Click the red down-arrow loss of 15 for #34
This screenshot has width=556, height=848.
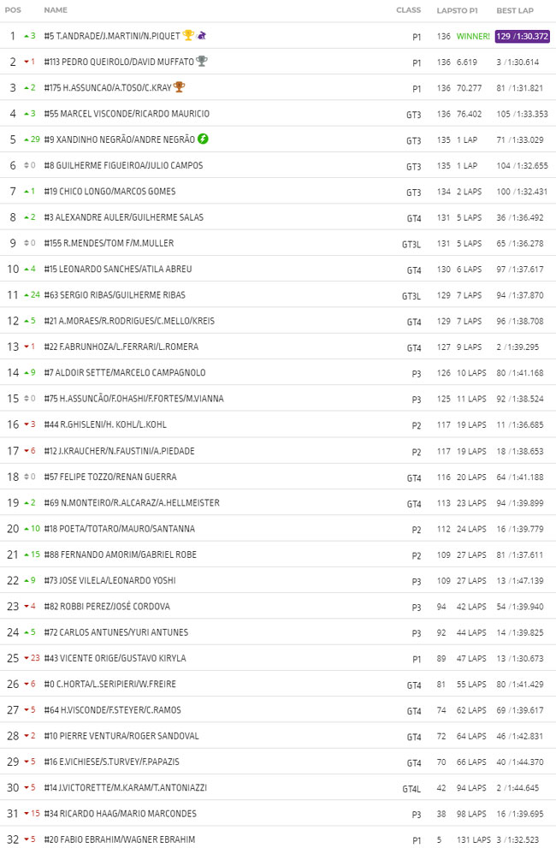(32, 814)
